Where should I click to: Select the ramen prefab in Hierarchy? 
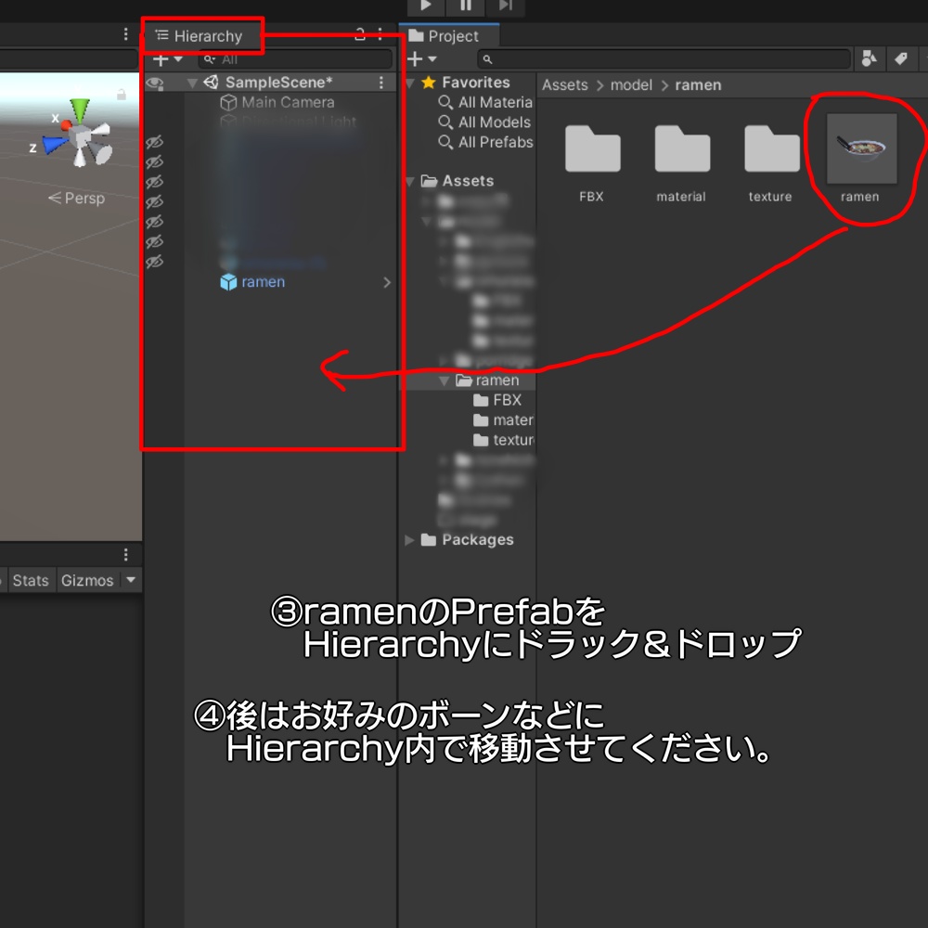tap(263, 282)
